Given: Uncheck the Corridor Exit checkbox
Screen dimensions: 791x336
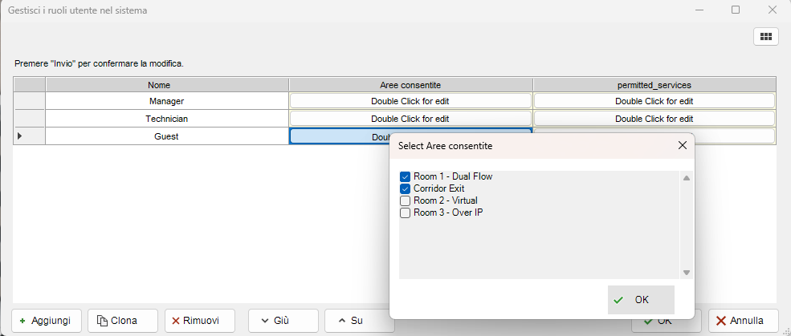Looking at the screenshot, I should [x=406, y=188].
